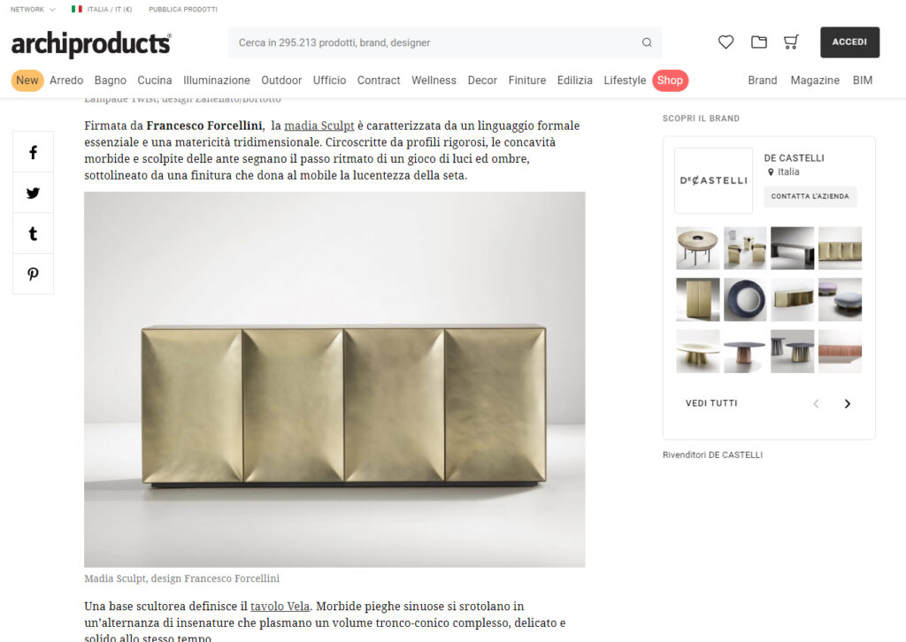The image size is (906, 642).
Task: Share article on Twitter
Action: 33,193
